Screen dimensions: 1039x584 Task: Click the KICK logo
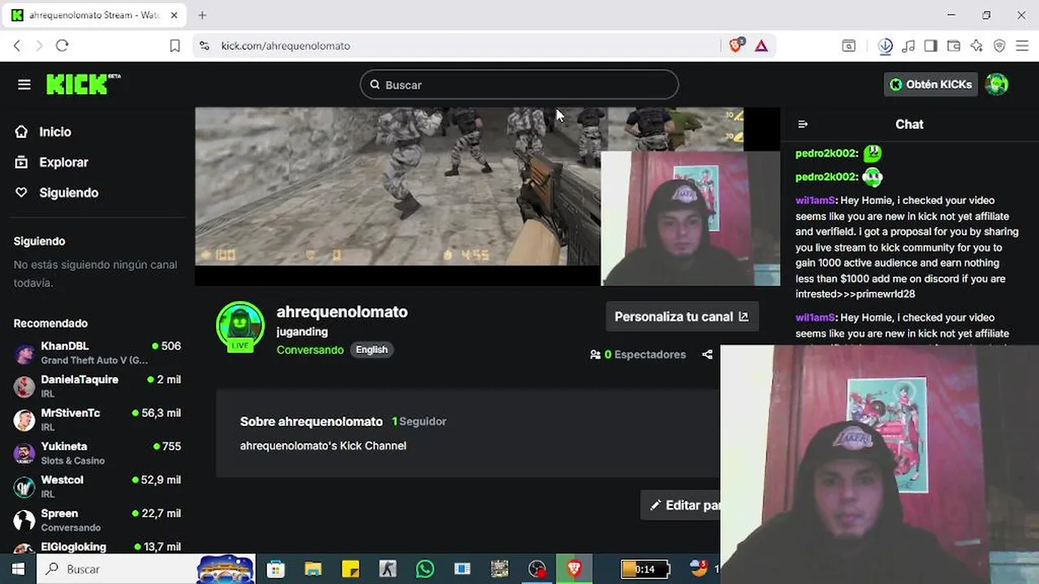coord(83,84)
